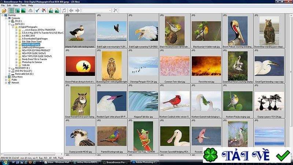The image size is (293, 165).
Task: Select the Atlantic Puffin thumbnail
Action: click(80, 31)
